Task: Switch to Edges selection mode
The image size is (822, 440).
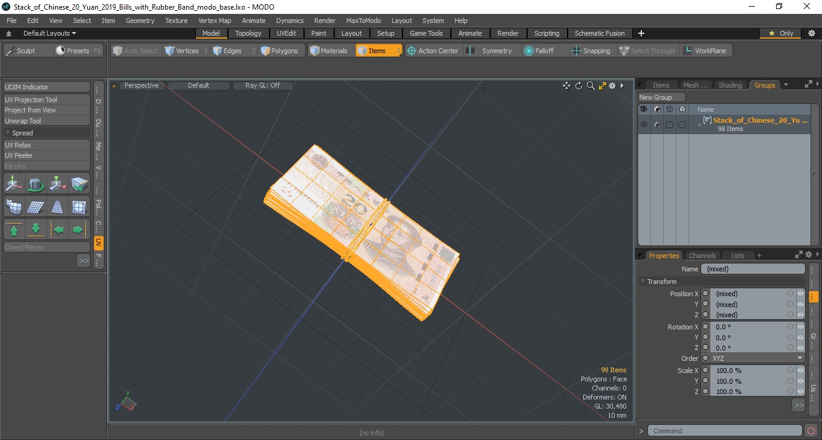Action: point(233,51)
